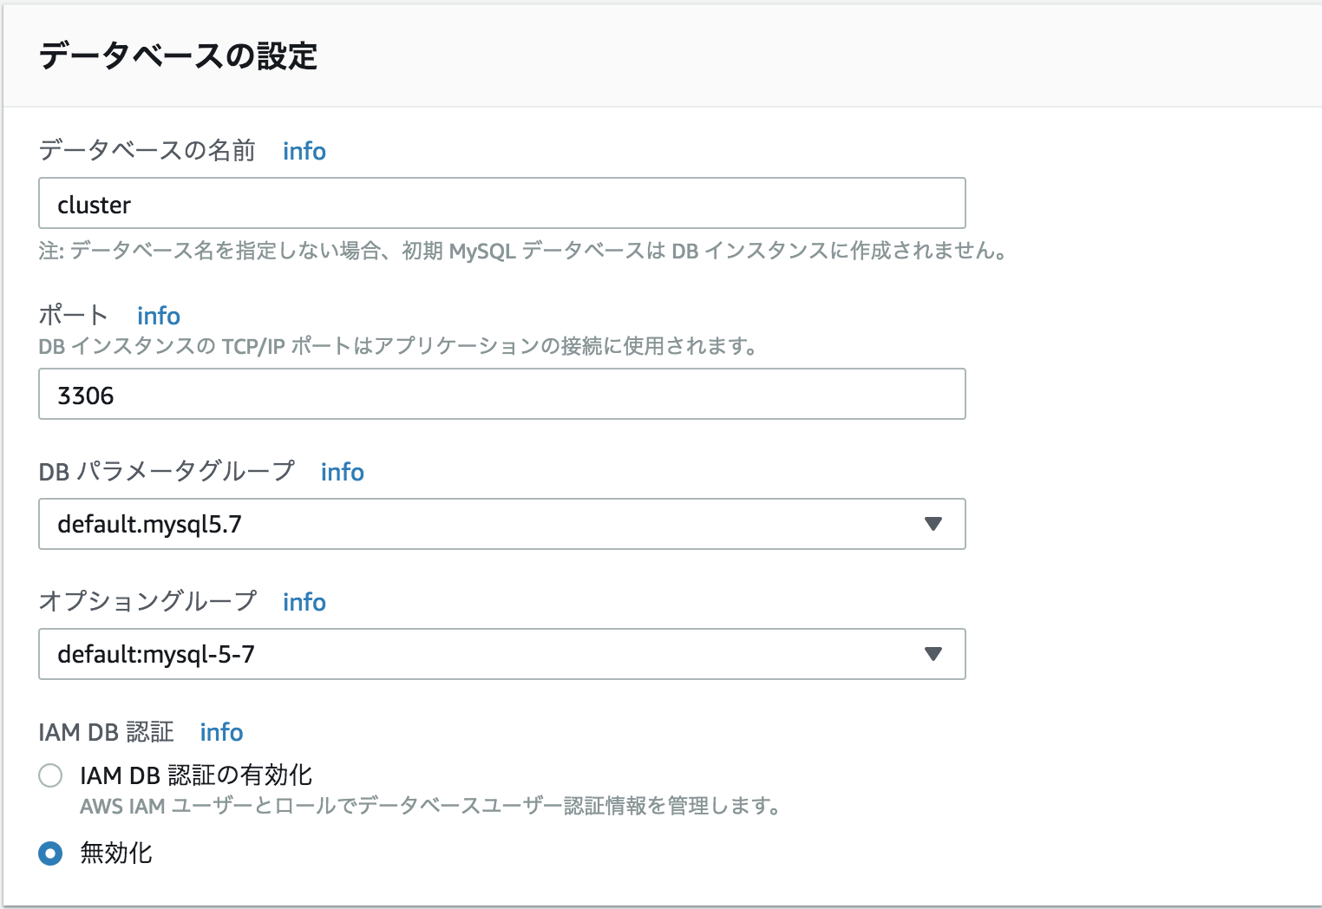Click the データベースの名前 field label

coord(147,151)
